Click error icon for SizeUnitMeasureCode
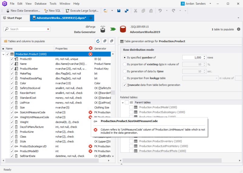This screenshot has width=243, height=173. point(90,112)
